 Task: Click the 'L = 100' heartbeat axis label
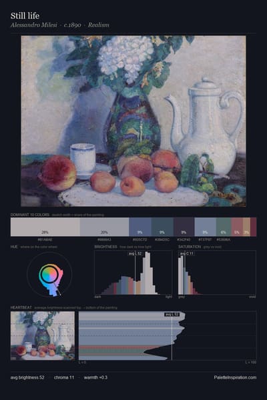click(x=251, y=362)
